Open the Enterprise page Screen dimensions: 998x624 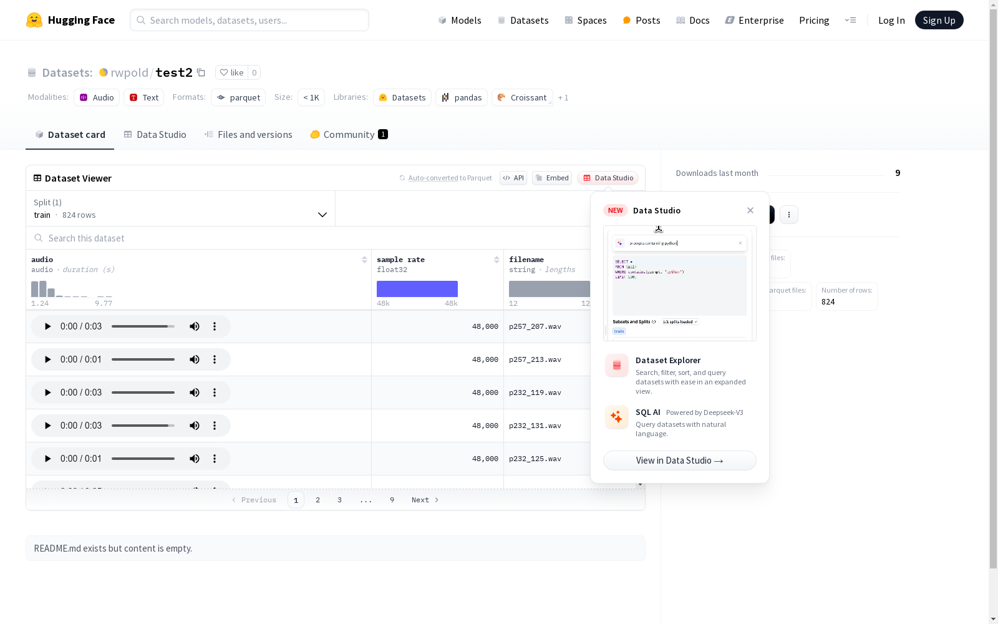[755, 20]
